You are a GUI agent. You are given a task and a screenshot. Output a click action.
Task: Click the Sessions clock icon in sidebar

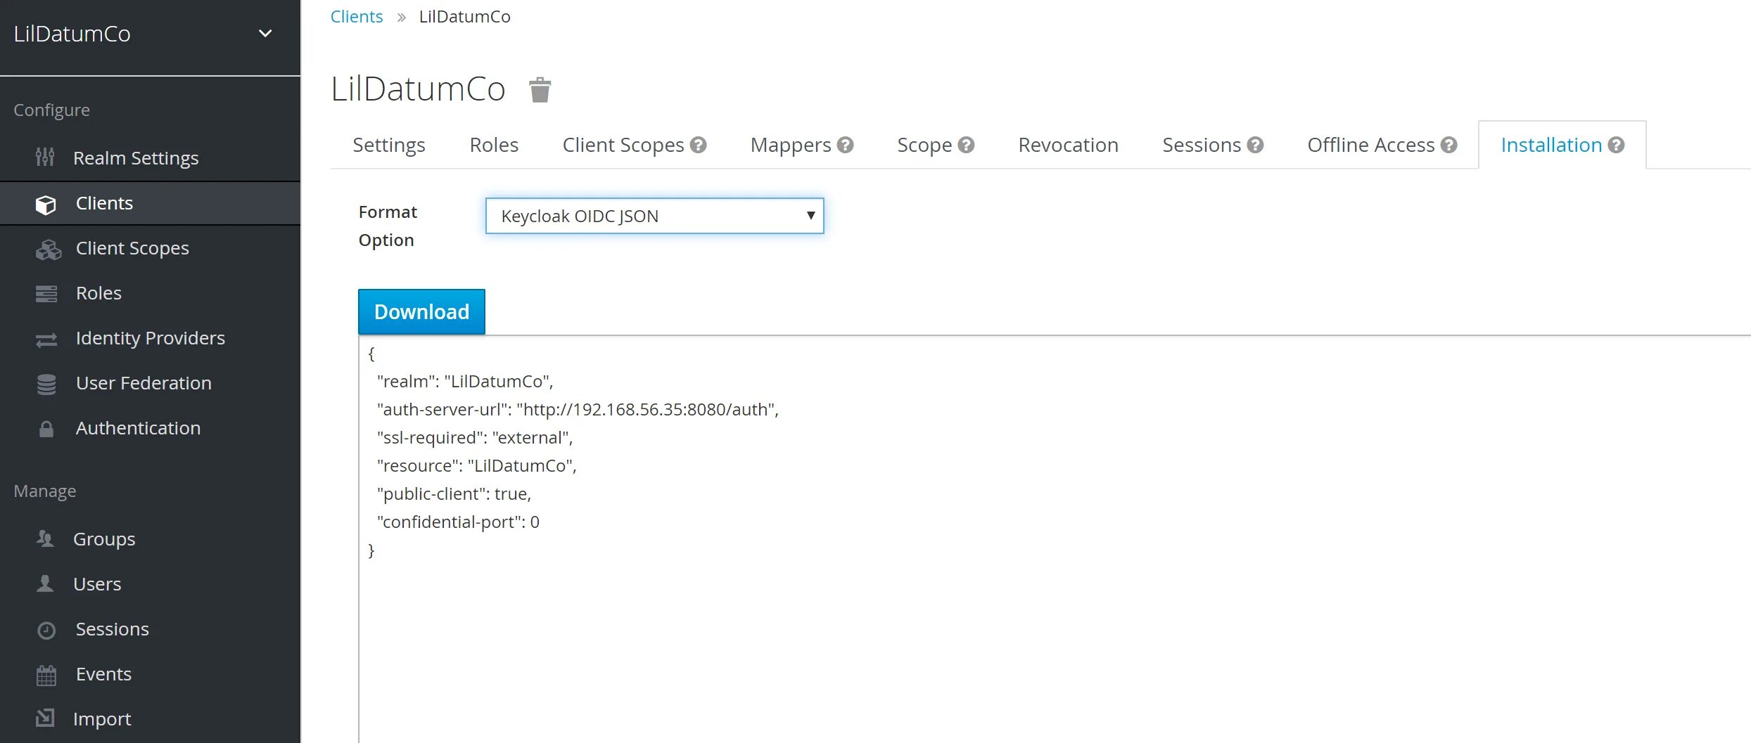[x=46, y=631]
